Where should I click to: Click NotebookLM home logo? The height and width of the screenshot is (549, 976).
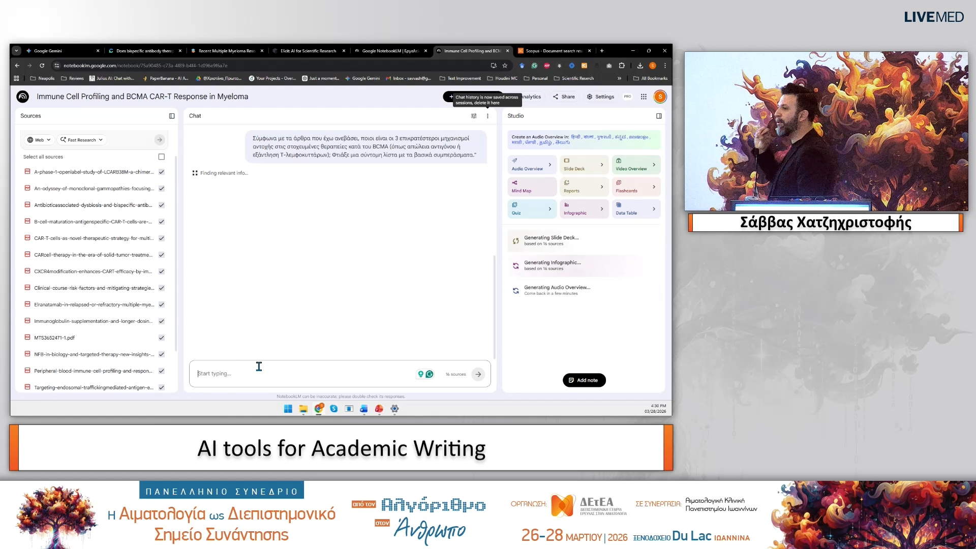tap(23, 97)
